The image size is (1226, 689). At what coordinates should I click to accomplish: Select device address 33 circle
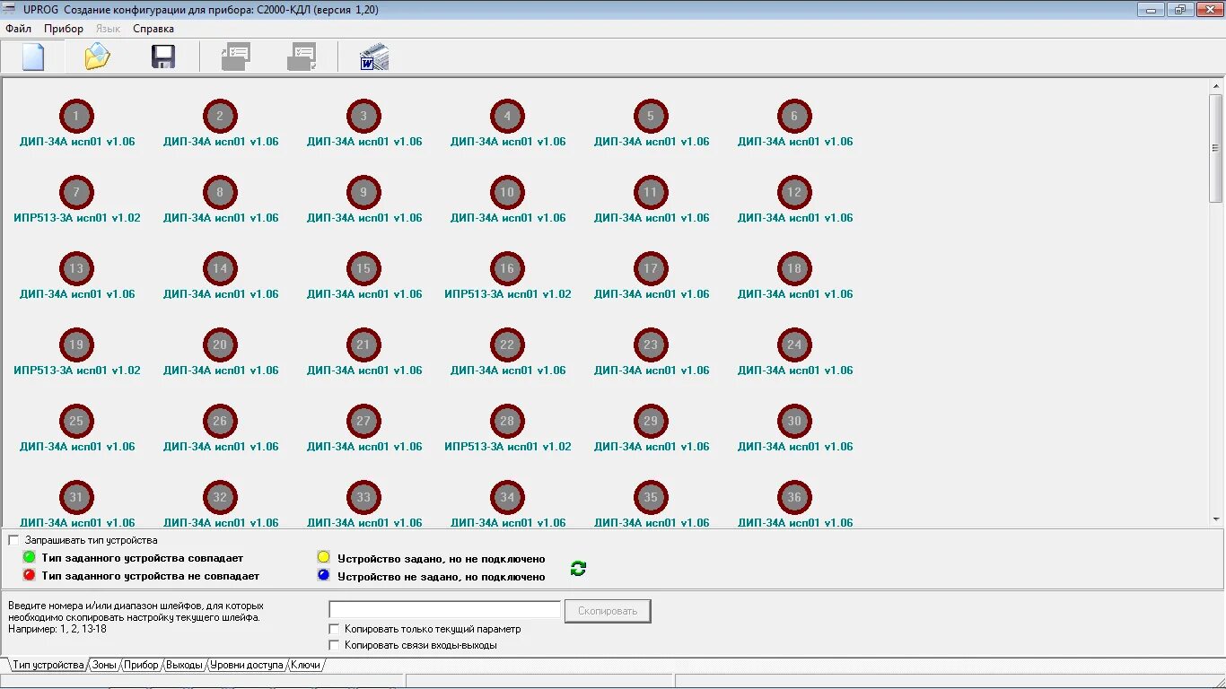363,497
